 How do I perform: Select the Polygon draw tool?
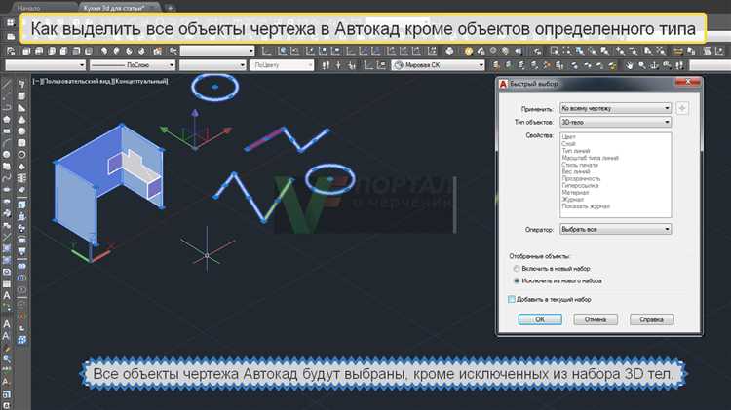(7, 119)
